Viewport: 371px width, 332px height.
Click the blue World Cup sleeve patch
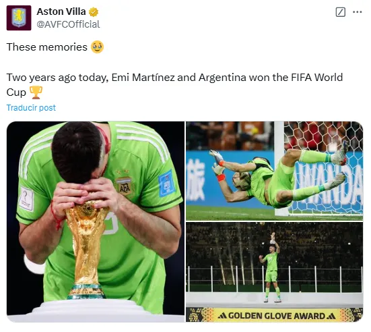click(x=167, y=184)
